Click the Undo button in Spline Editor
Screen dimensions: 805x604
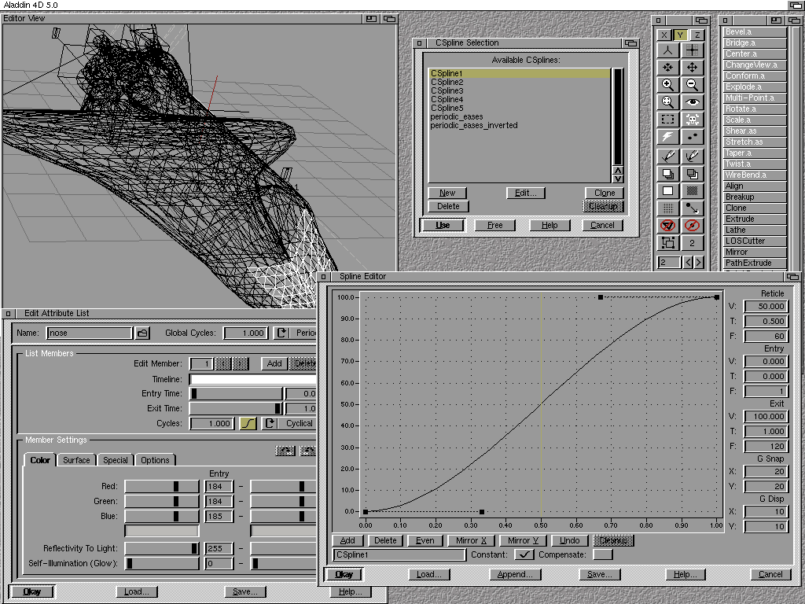click(569, 540)
